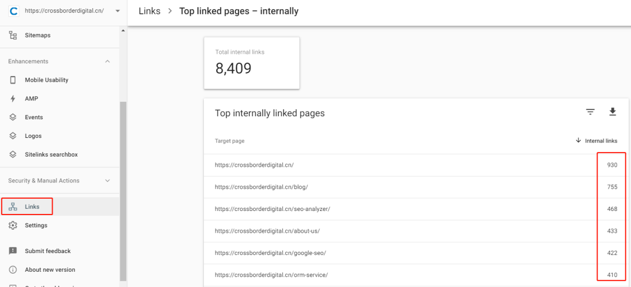Click the filter rows icon
This screenshot has width=631, height=287.
pyautogui.click(x=590, y=112)
